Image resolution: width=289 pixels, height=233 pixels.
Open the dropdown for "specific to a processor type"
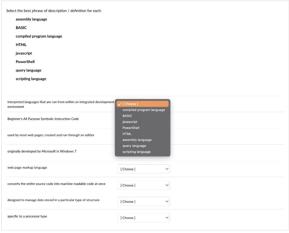tap(143, 217)
